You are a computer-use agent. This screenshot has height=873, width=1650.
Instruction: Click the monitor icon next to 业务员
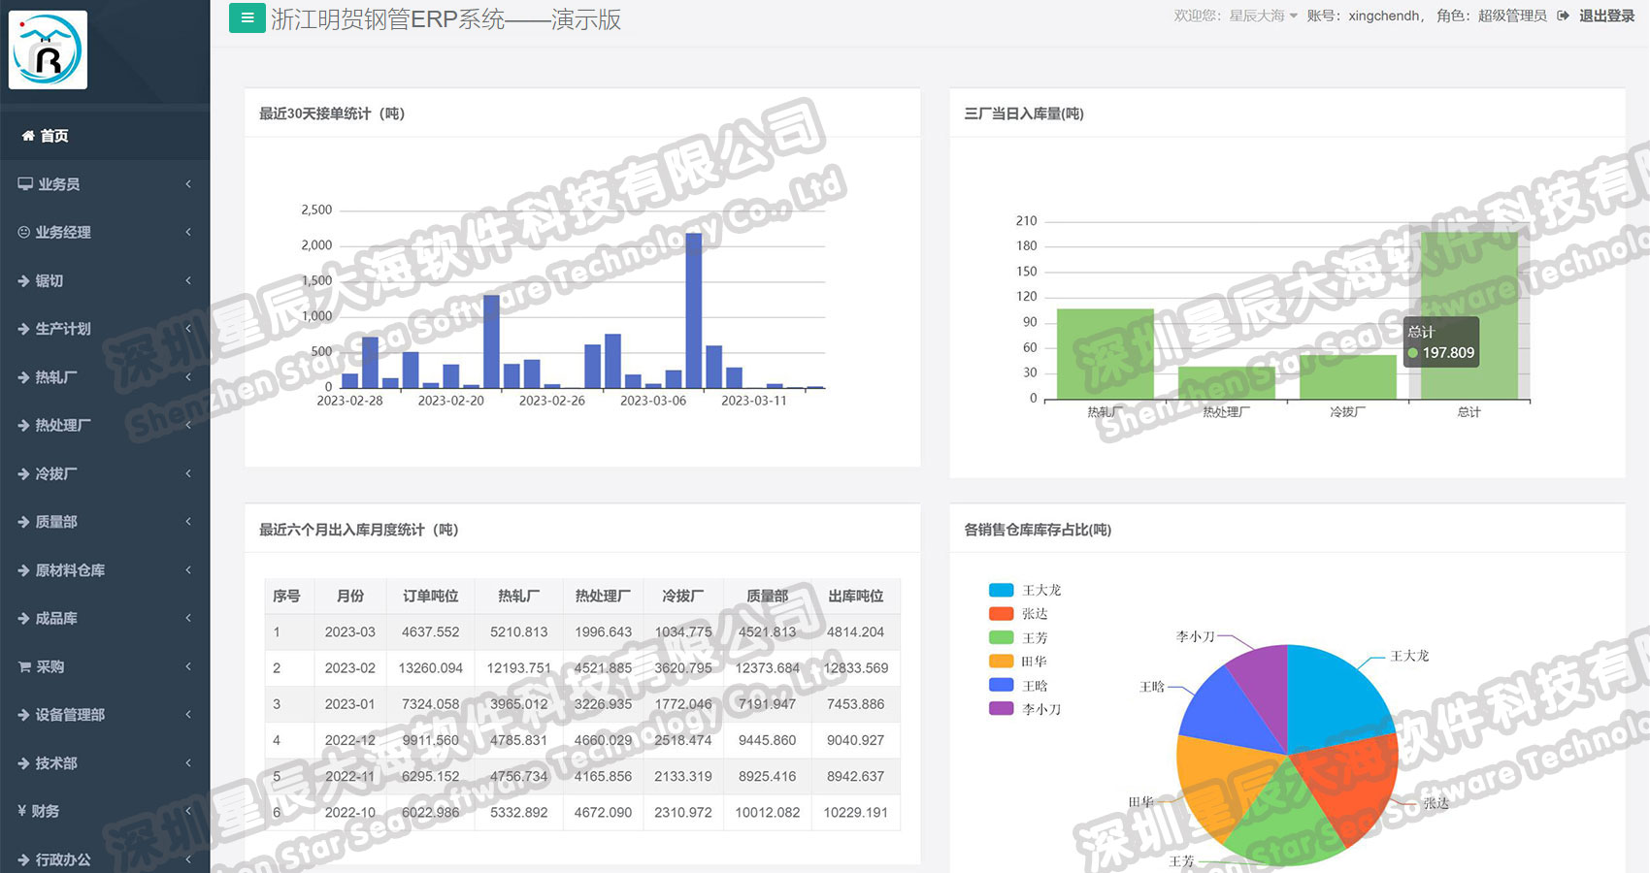click(x=25, y=184)
